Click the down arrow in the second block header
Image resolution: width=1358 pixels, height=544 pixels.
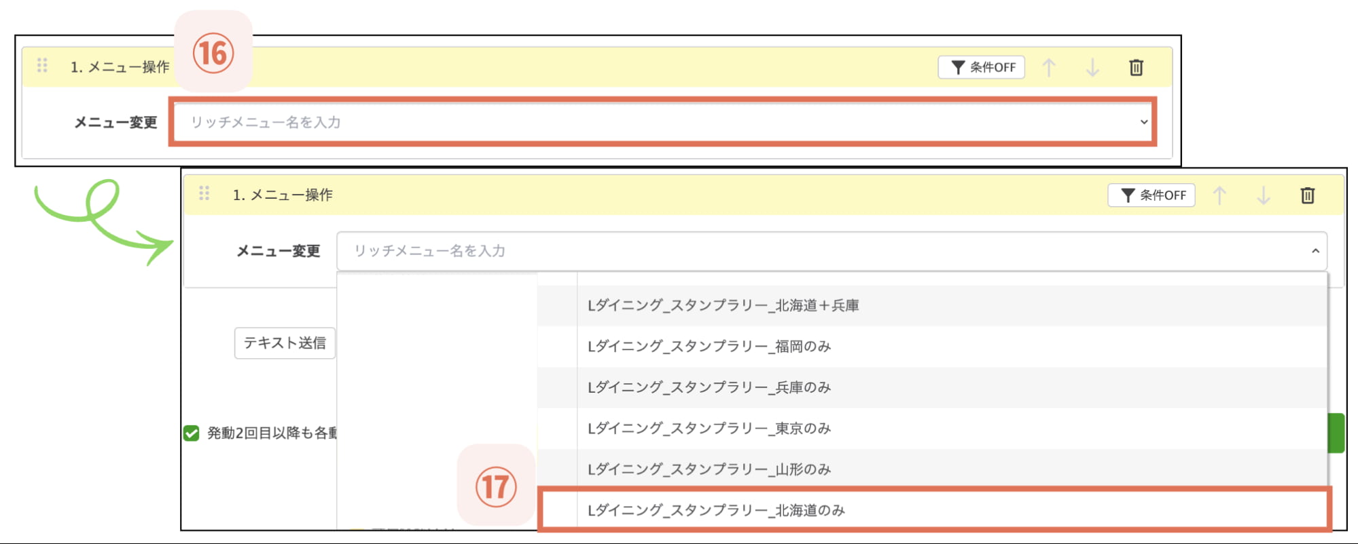pos(1264,195)
